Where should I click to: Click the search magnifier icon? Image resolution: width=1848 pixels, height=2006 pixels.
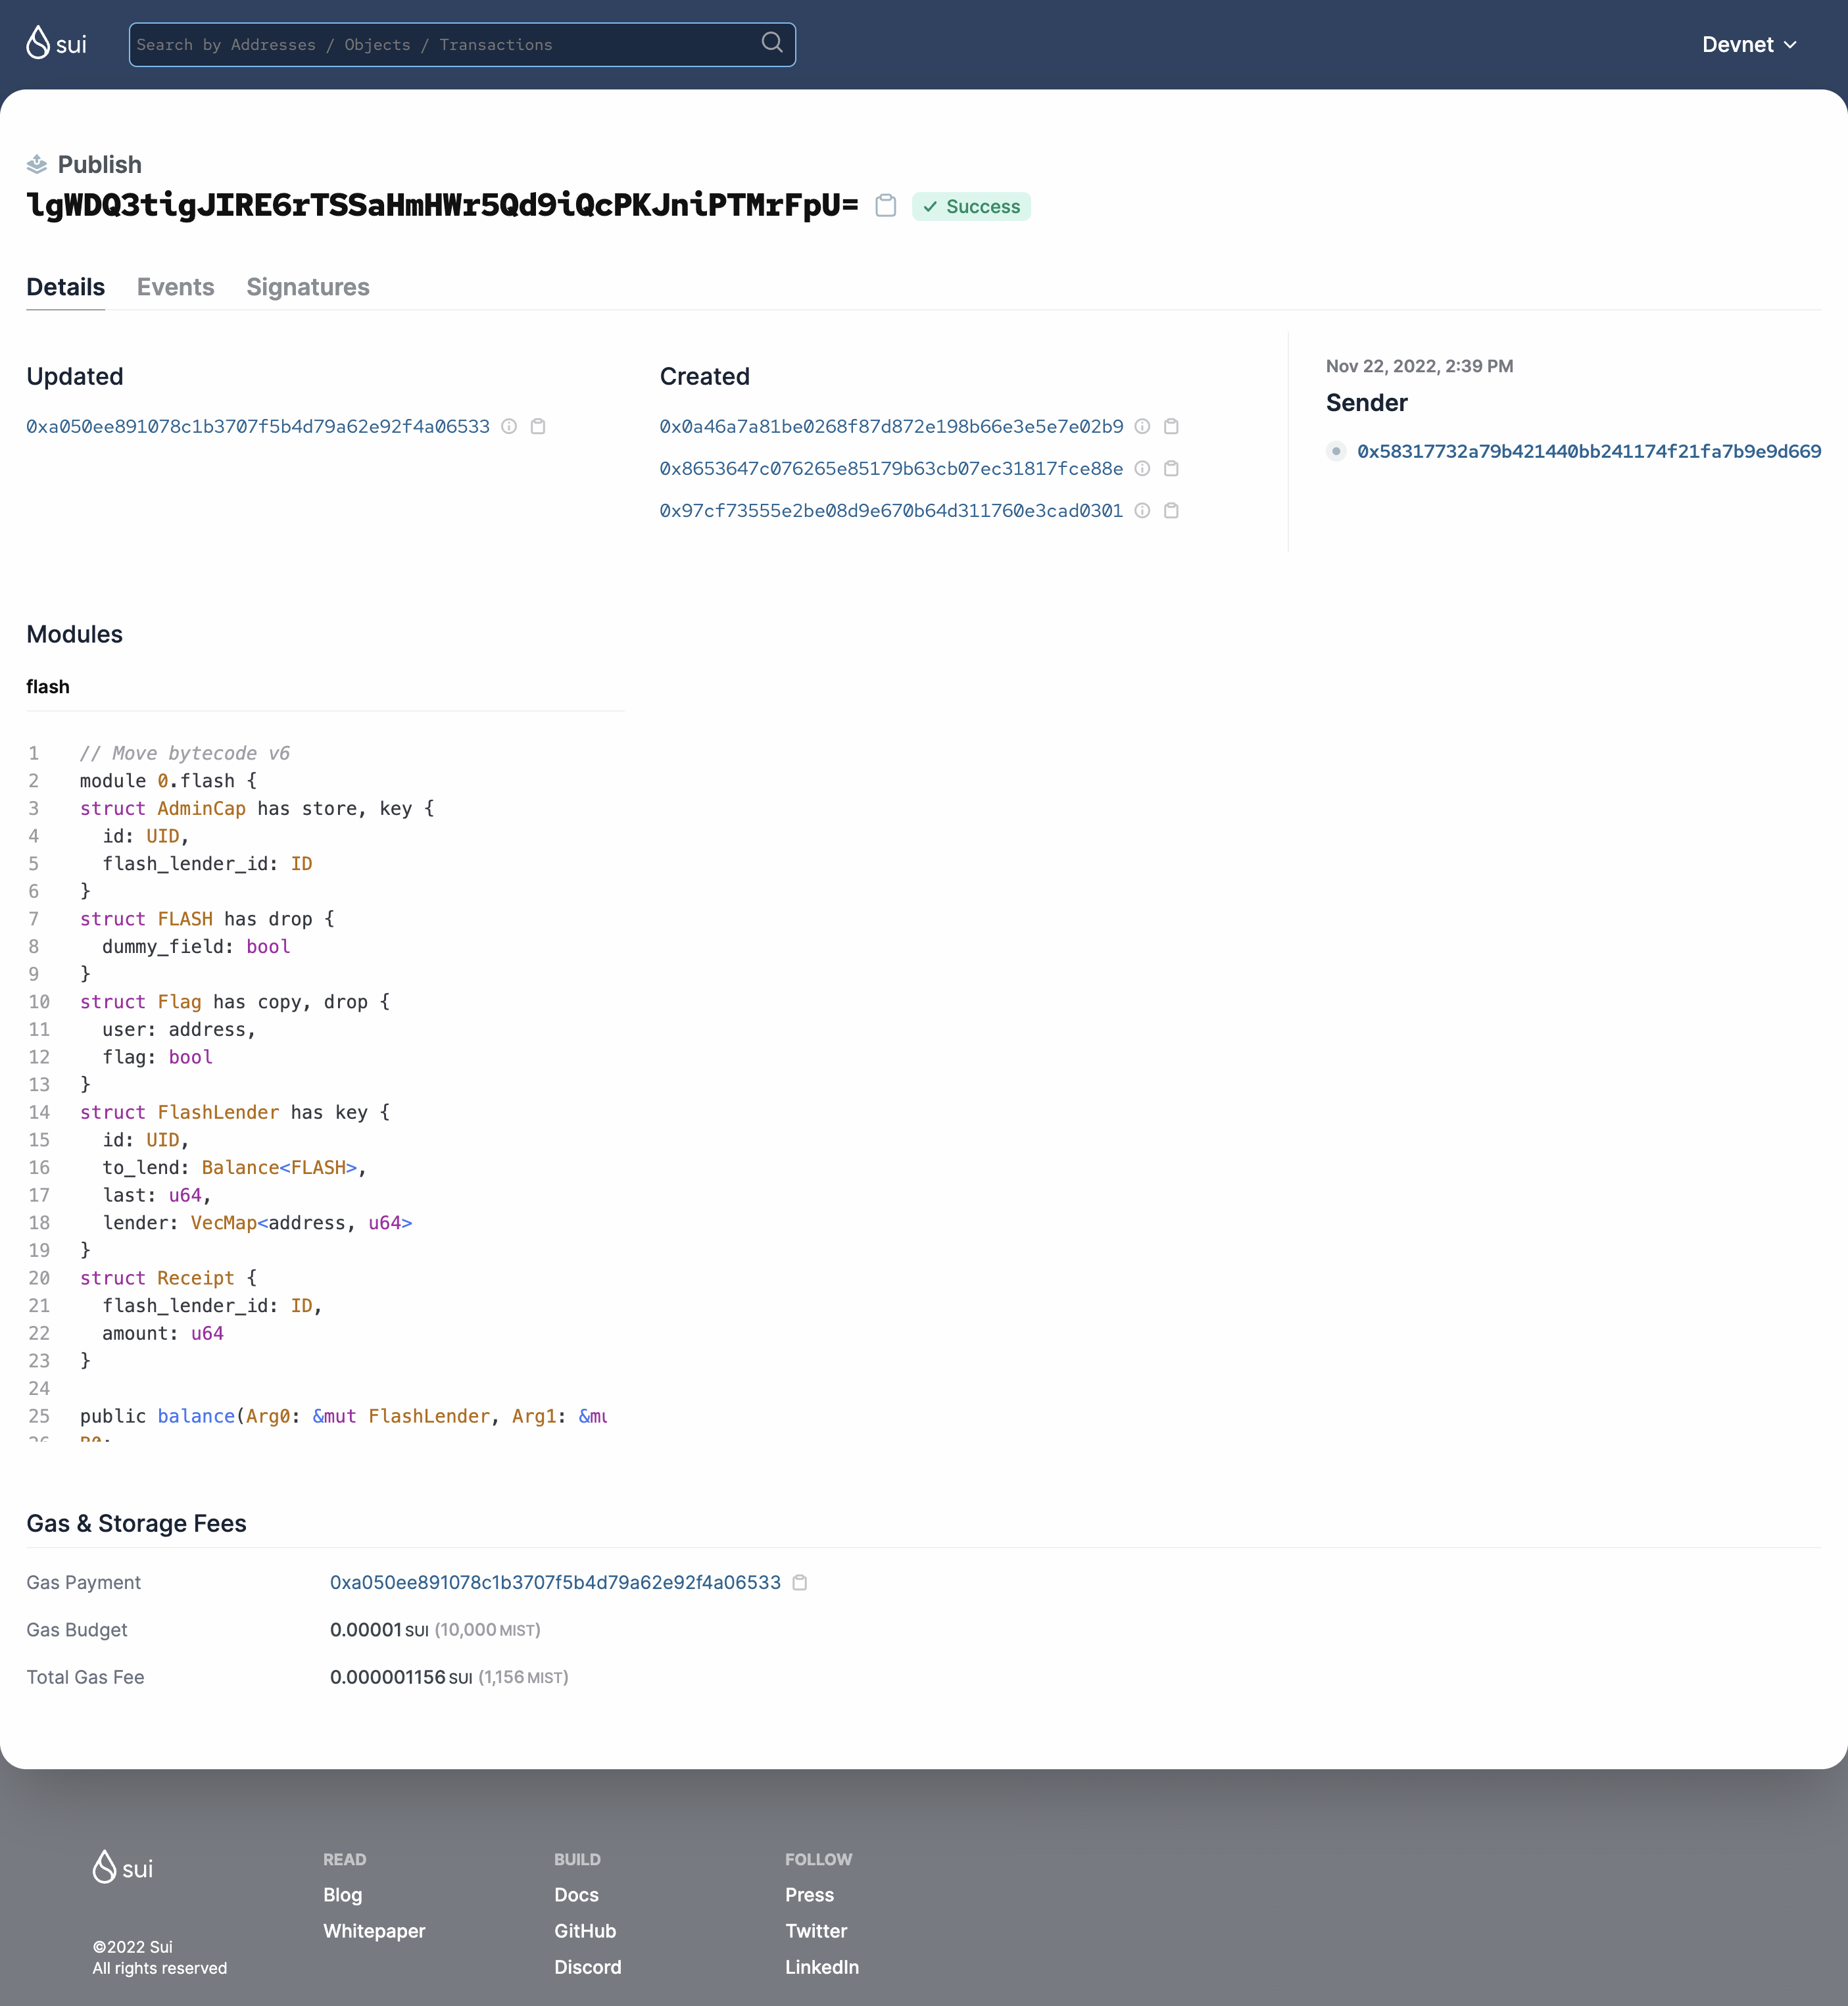click(771, 43)
